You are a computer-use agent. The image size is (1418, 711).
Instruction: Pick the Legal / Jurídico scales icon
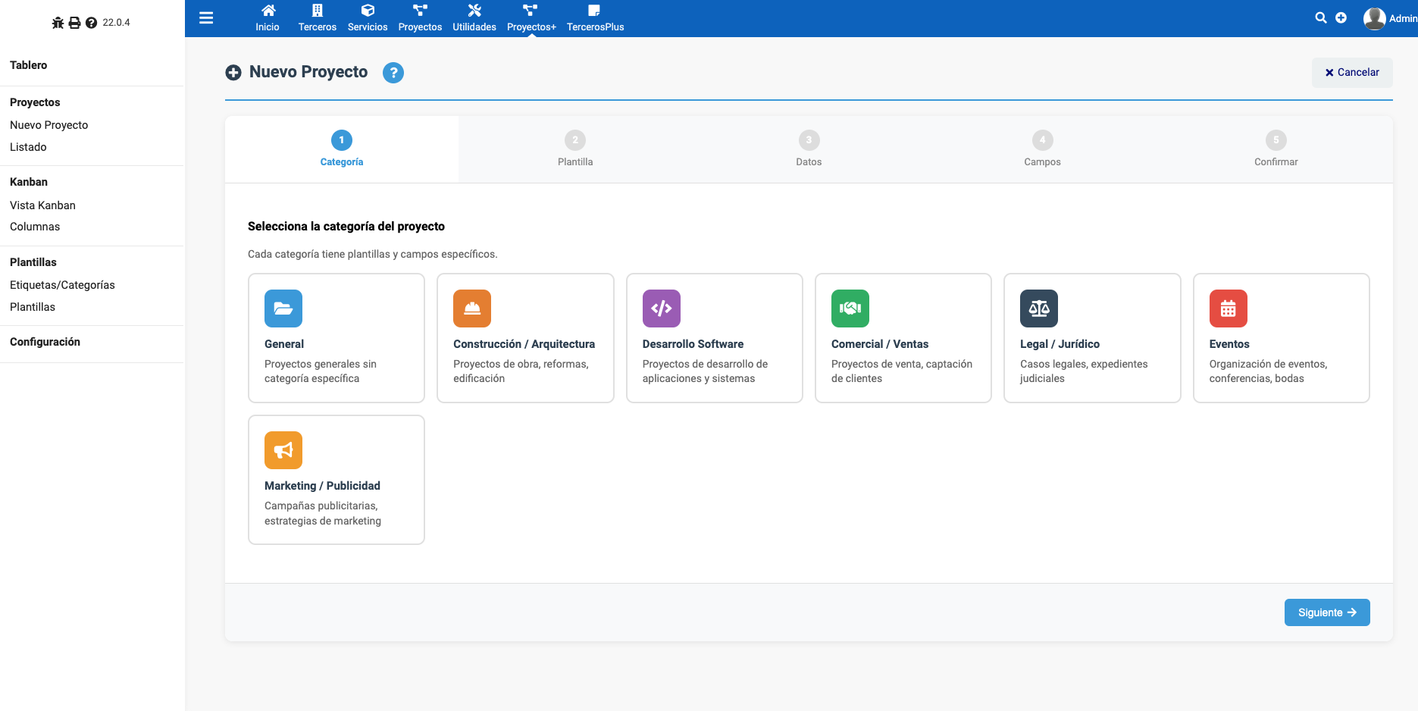pyautogui.click(x=1038, y=309)
